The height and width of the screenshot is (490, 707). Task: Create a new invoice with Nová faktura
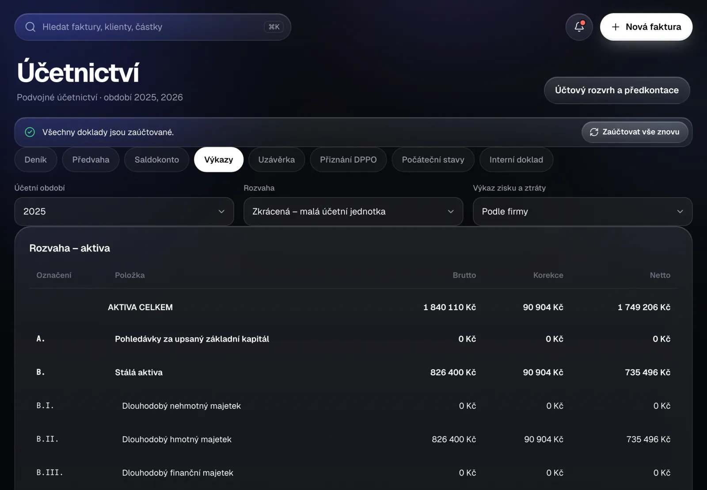pyautogui.click(x=646, y=27)
